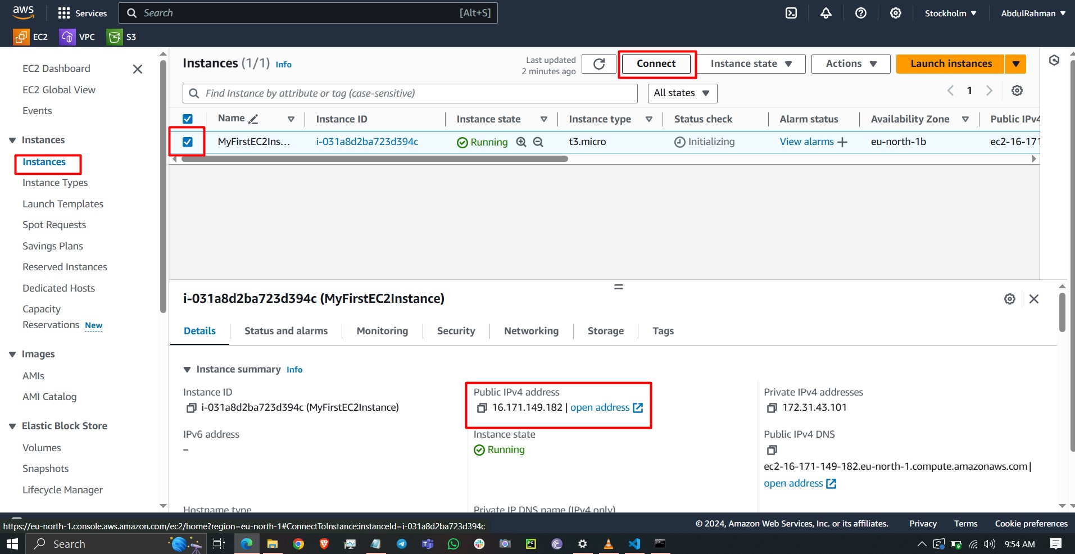1075x554 pixels.
Task: Open Volumes in sidebar
Action: coord(42,448)
